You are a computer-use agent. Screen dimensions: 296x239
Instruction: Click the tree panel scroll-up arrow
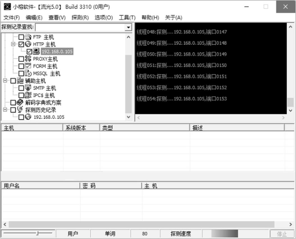(128, 37)
